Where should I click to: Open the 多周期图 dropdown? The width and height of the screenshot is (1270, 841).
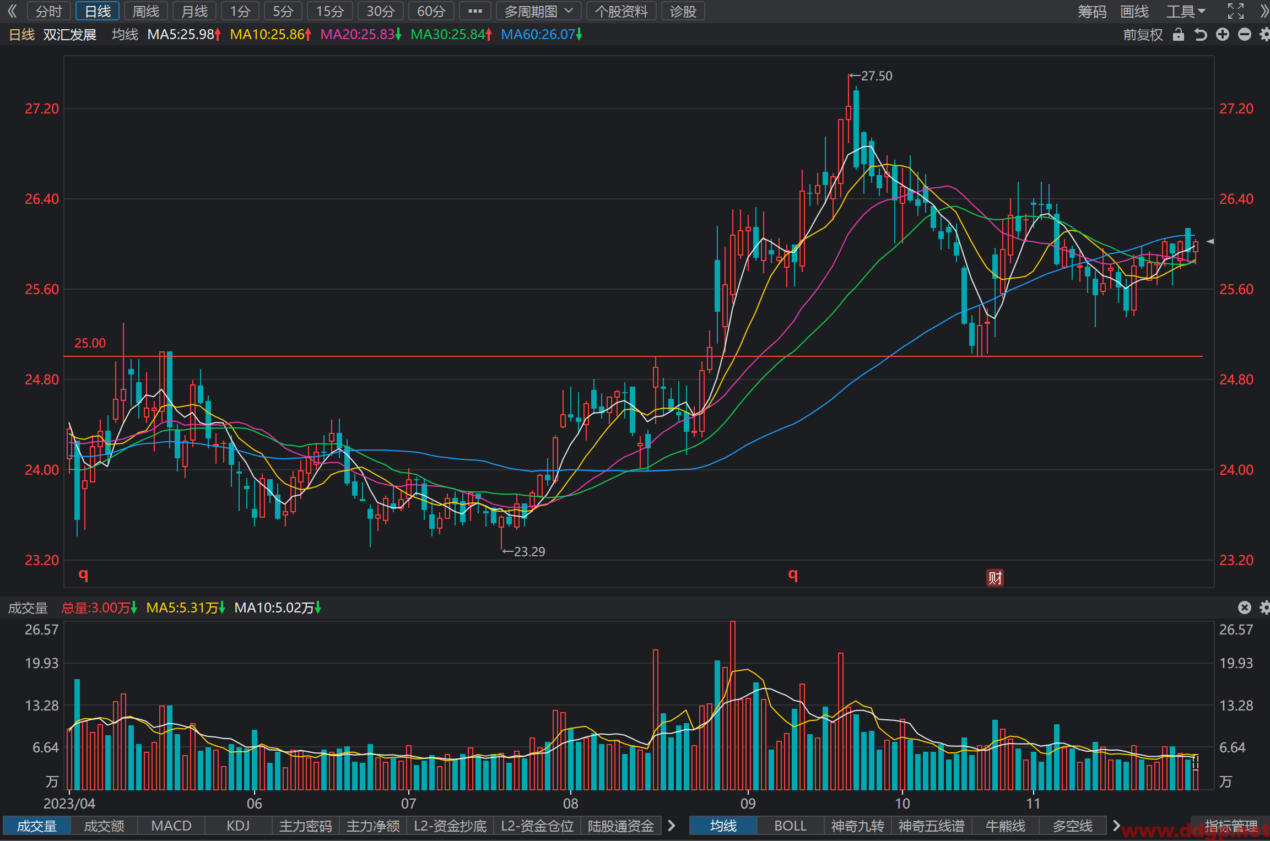point(539,11)
